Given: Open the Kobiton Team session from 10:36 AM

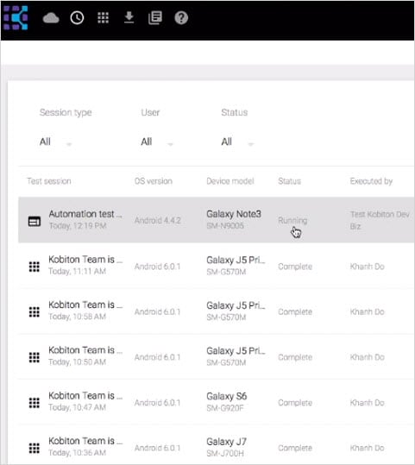Looking at the screenshot, I should click(85, 441).
